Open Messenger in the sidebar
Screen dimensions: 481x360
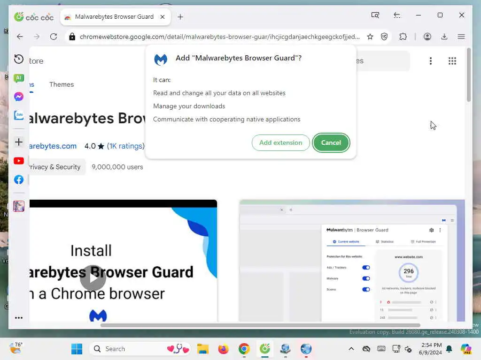click(19, 97)
